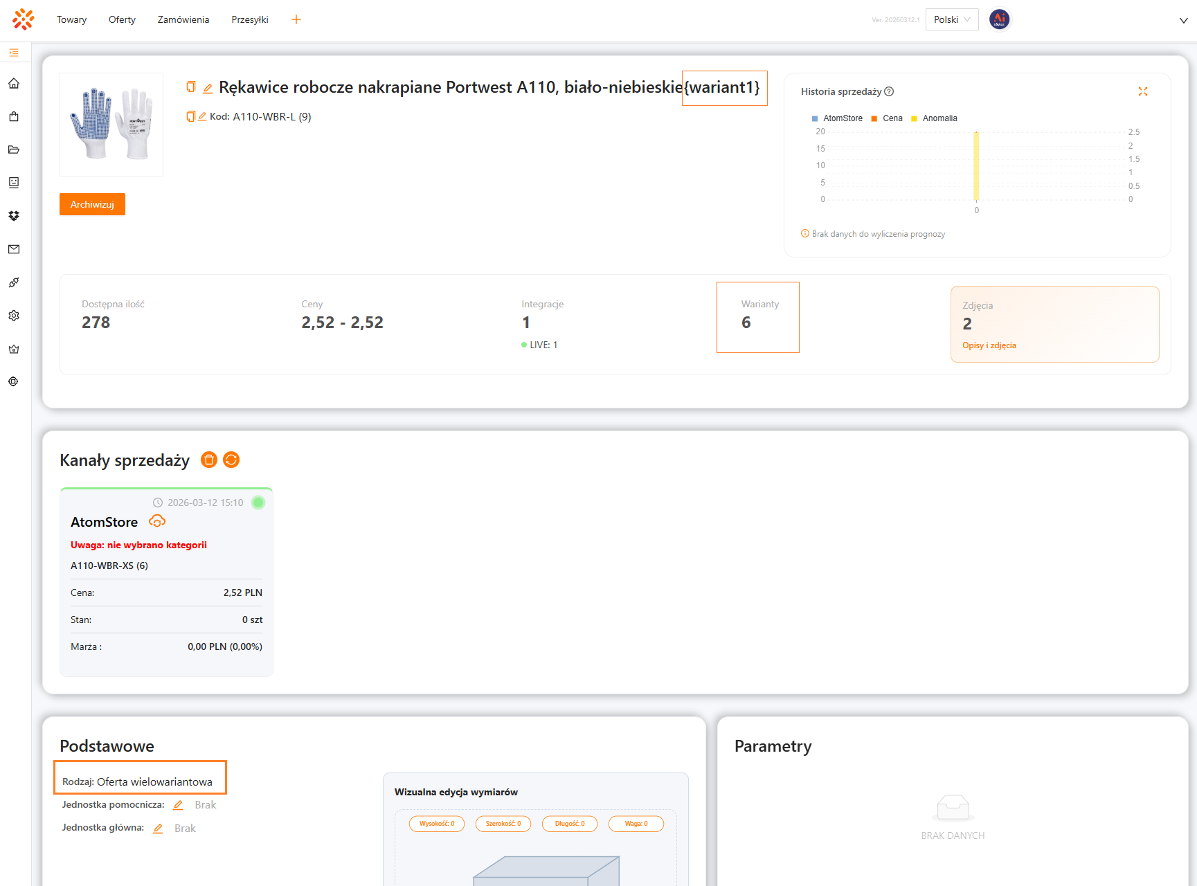Toggle the Cena series in chart legend
This screenshot has width=1197, height=886.
tap(887, 118)
